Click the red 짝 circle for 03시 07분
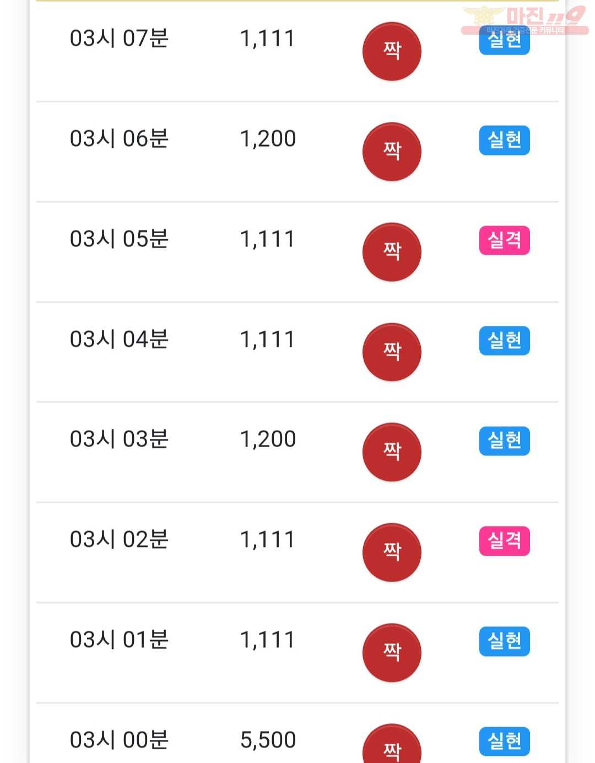595x763 pixels. 392,51
